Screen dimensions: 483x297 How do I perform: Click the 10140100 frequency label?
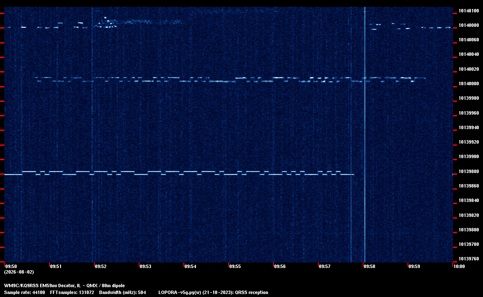[469, 11]
